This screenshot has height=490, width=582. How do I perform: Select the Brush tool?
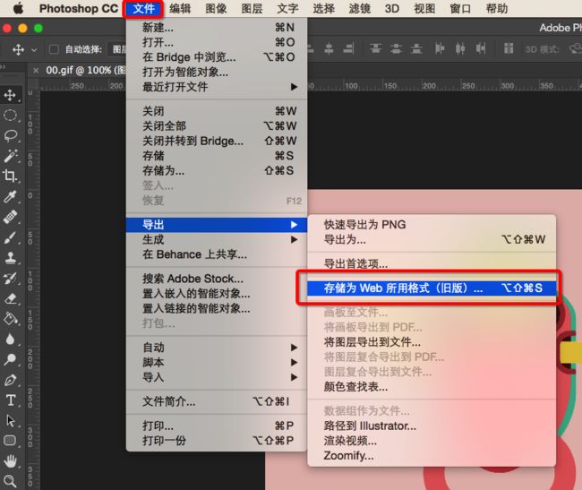pyautogui.click(x=10, y=237)
